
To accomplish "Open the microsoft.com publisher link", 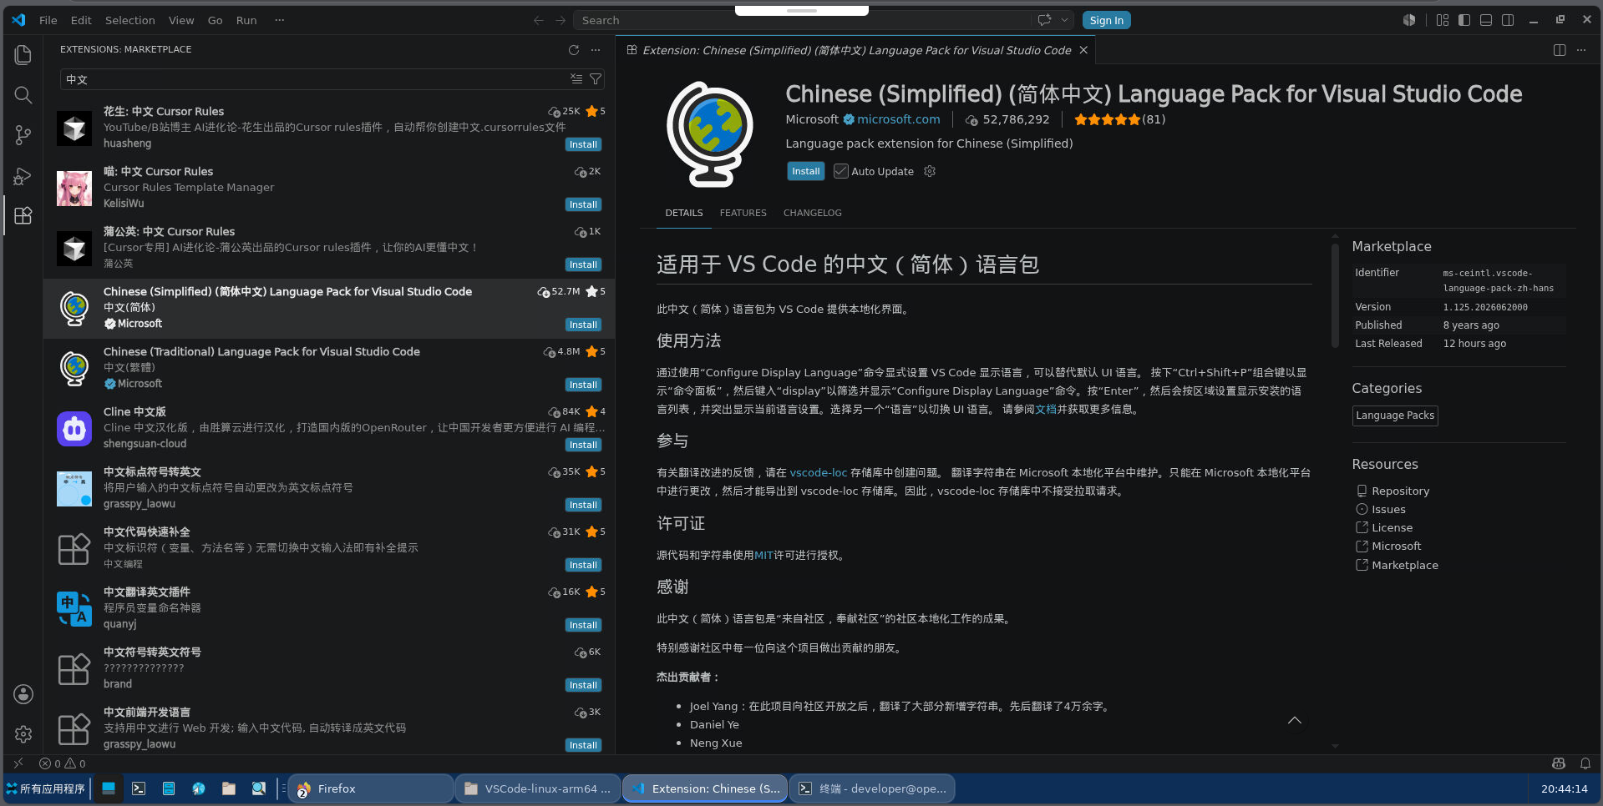I will (x=898, y=119).
